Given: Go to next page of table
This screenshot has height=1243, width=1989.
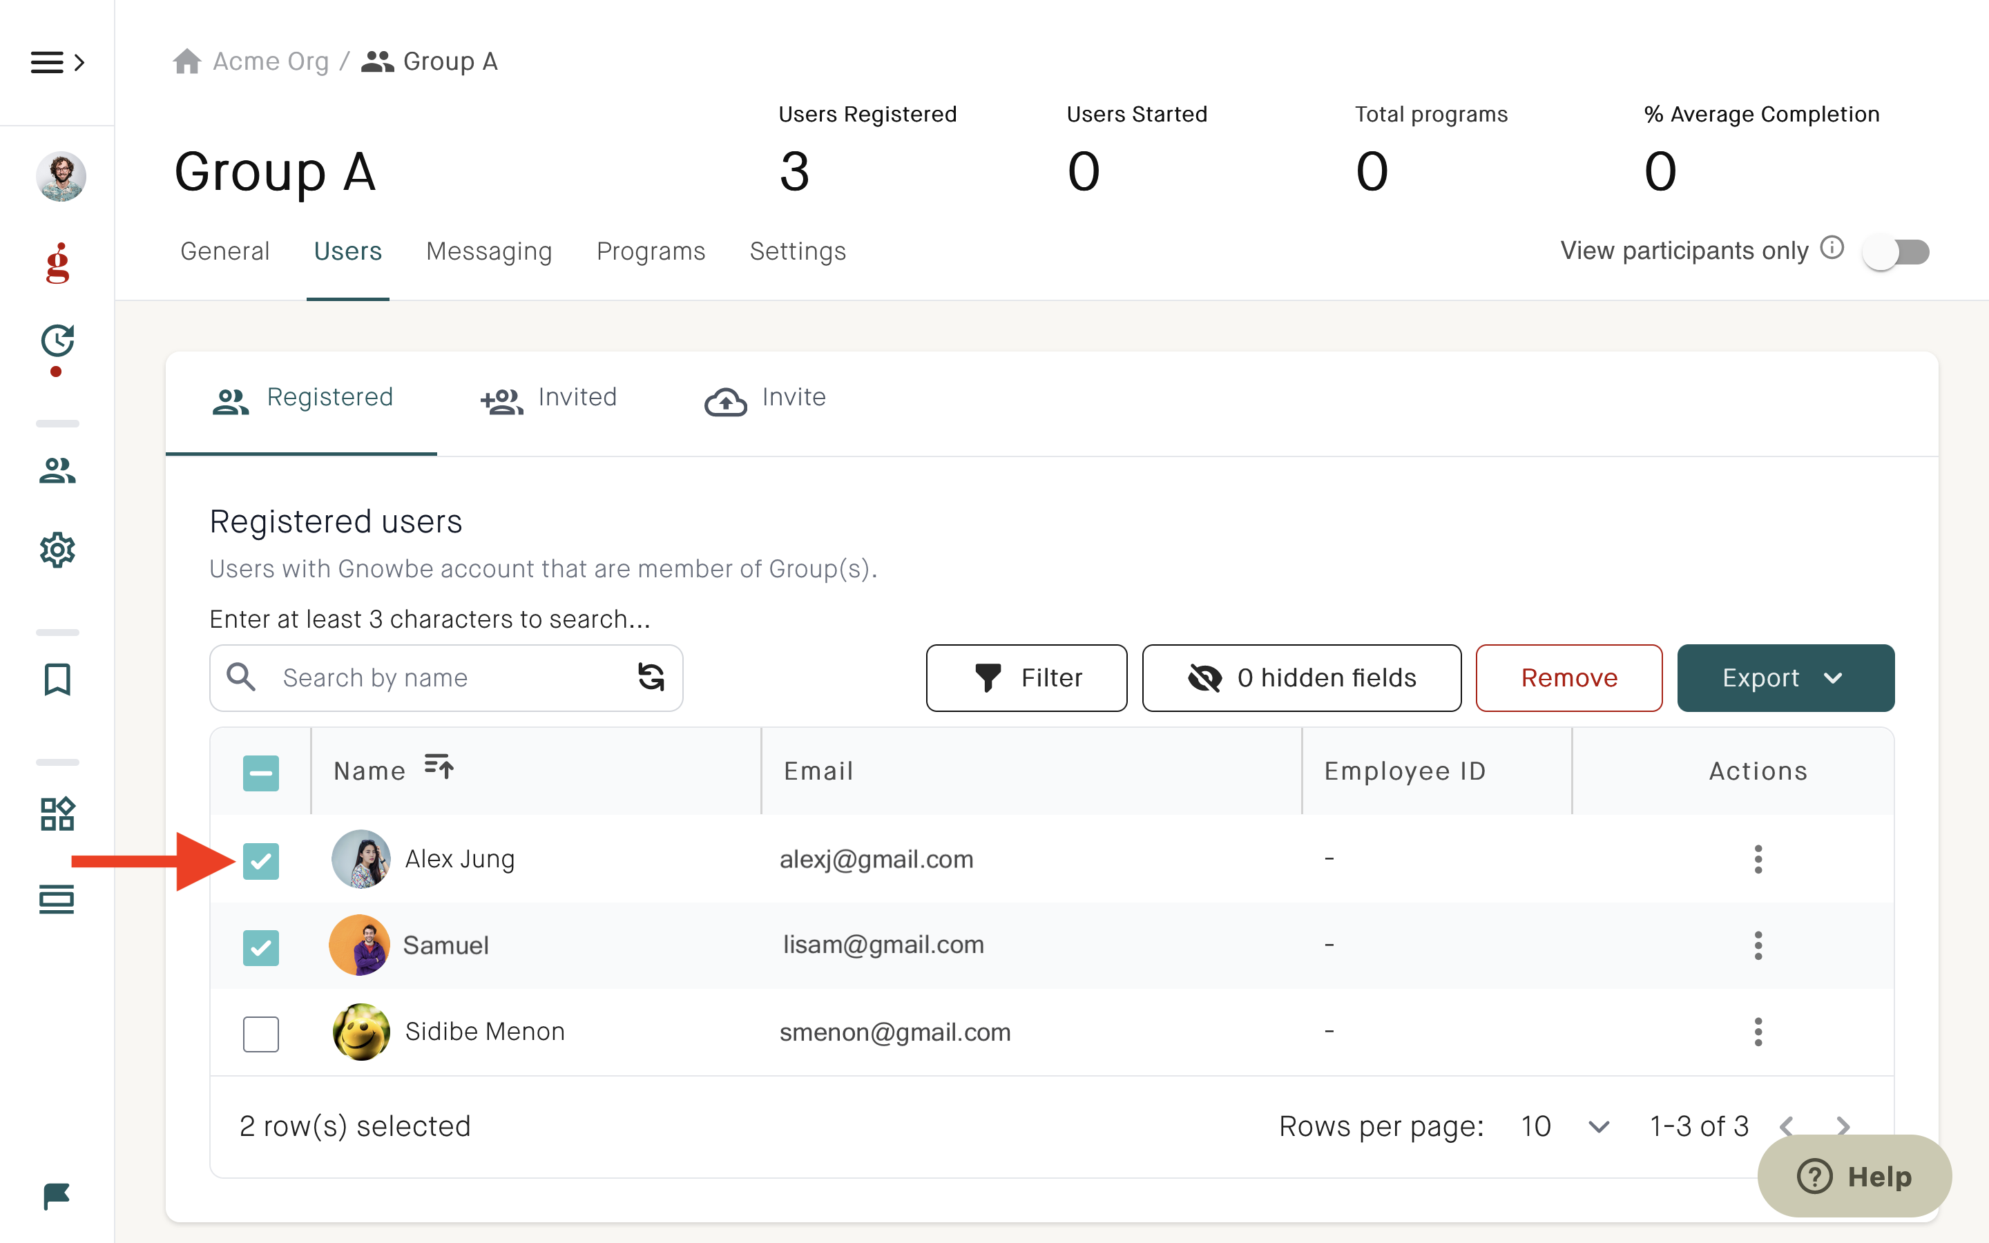Looking at the screenshot, I should point(1843,1126).
